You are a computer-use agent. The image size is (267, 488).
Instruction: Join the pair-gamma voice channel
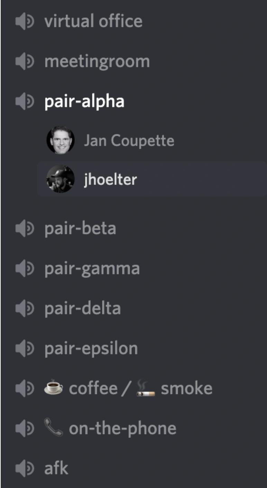click(x=92, y=269)
